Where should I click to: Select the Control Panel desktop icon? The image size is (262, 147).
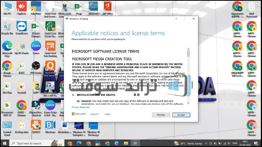tap(7, 129)
